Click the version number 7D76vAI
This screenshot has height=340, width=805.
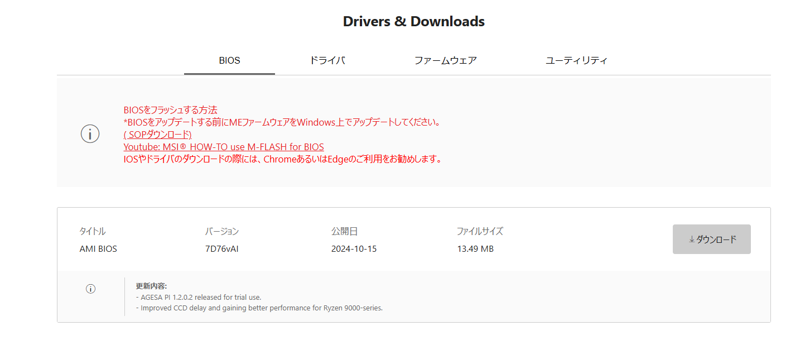click(x=223, y=248)
